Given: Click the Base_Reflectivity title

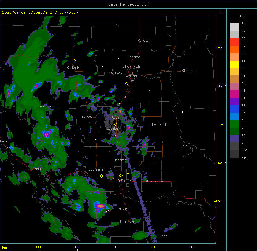Looking at the screenshot, I should (128, 4).
